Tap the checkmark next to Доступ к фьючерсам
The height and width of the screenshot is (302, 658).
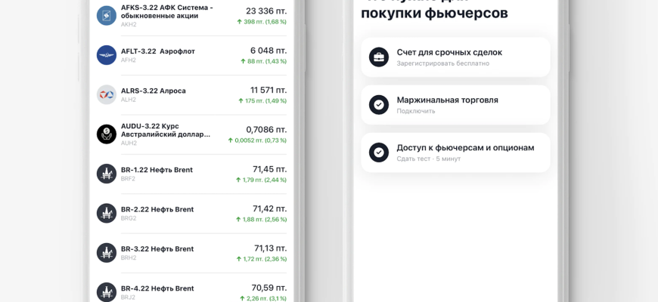pos(379,153)
